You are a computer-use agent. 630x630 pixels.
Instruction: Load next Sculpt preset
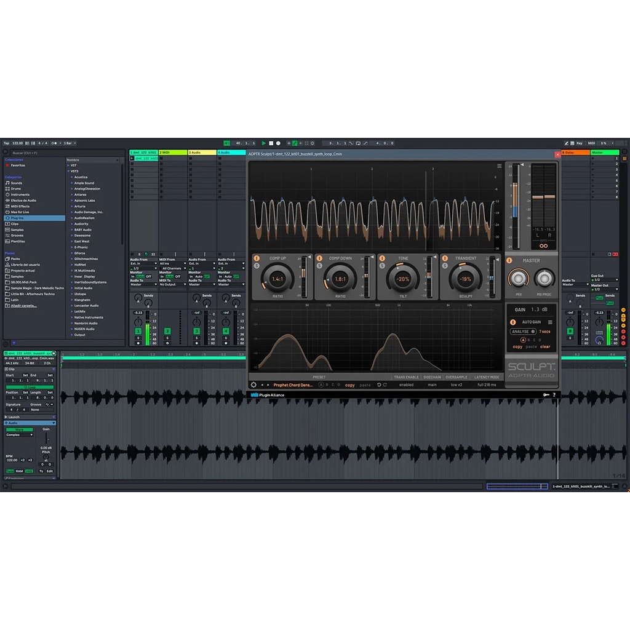[268, 385]
